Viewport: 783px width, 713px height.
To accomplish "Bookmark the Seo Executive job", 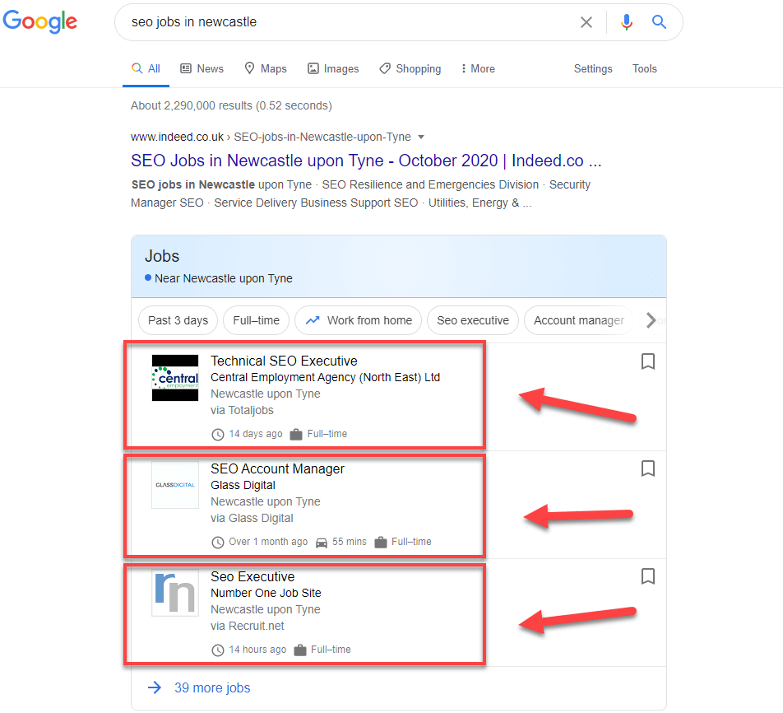I will (647, 576).
